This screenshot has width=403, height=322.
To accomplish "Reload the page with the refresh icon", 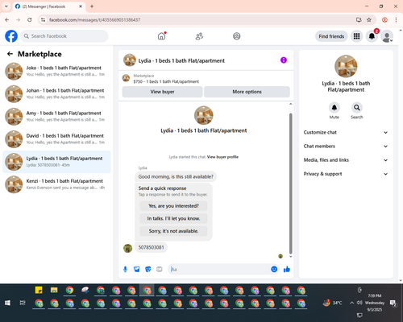I will coord(30,19).
